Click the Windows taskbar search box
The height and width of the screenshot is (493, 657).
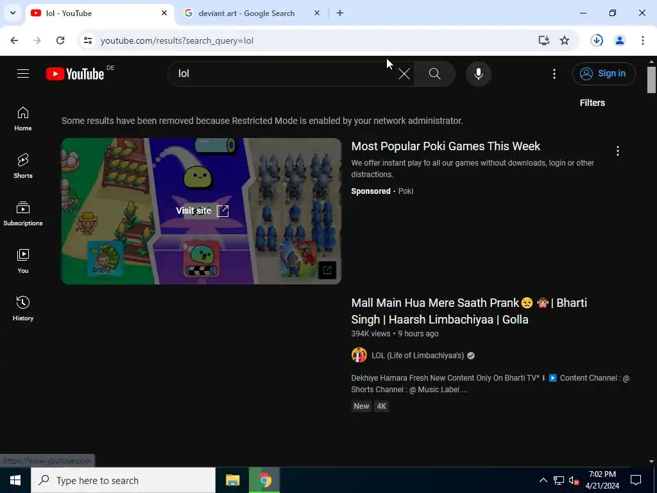pos(123,480)
